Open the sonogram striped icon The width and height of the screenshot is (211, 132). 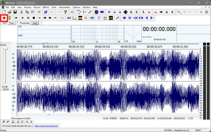pyautogui.click(x=80, y=18)
